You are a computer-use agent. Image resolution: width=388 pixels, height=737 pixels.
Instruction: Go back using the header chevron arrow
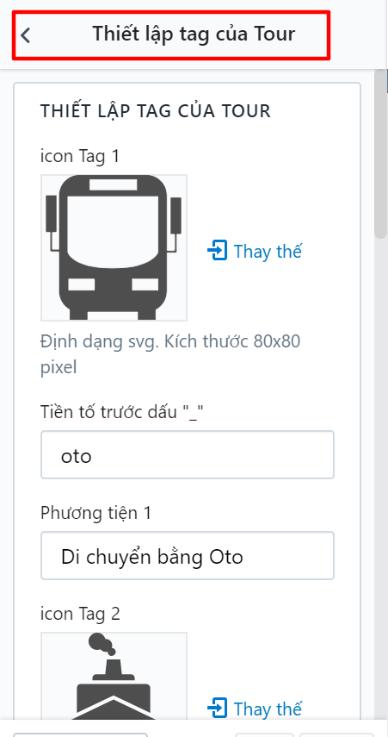pos(26,35)
